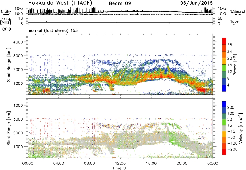Screen dimensions: 246x170
Task: Click the 'Time UT' axis label
Action: pos(120,168)
